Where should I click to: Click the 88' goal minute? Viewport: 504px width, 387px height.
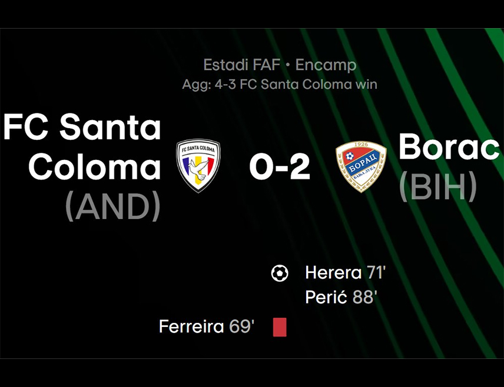(x=365, y=297)
